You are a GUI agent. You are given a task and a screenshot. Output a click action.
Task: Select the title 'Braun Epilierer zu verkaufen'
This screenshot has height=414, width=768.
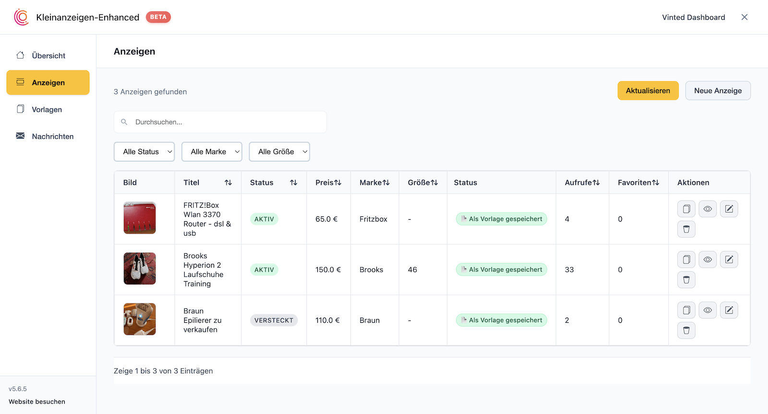pos(203,320)
